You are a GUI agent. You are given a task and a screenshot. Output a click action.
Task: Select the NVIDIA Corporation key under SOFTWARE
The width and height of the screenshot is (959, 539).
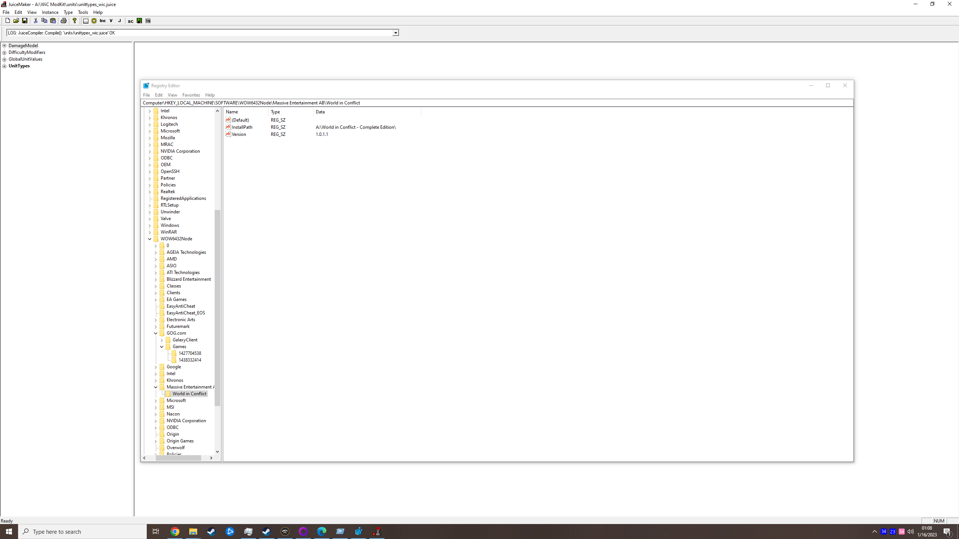pyautogui.click(x=180, y=151)
